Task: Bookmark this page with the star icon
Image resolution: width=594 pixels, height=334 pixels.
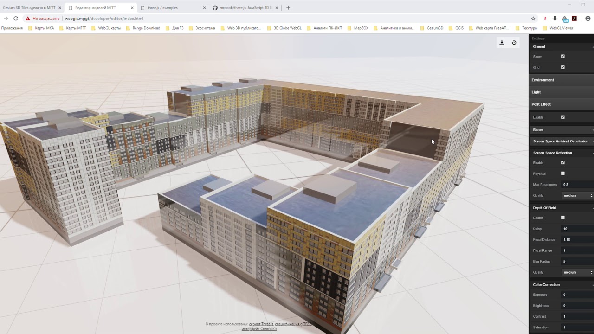Action: click(533, 19)
